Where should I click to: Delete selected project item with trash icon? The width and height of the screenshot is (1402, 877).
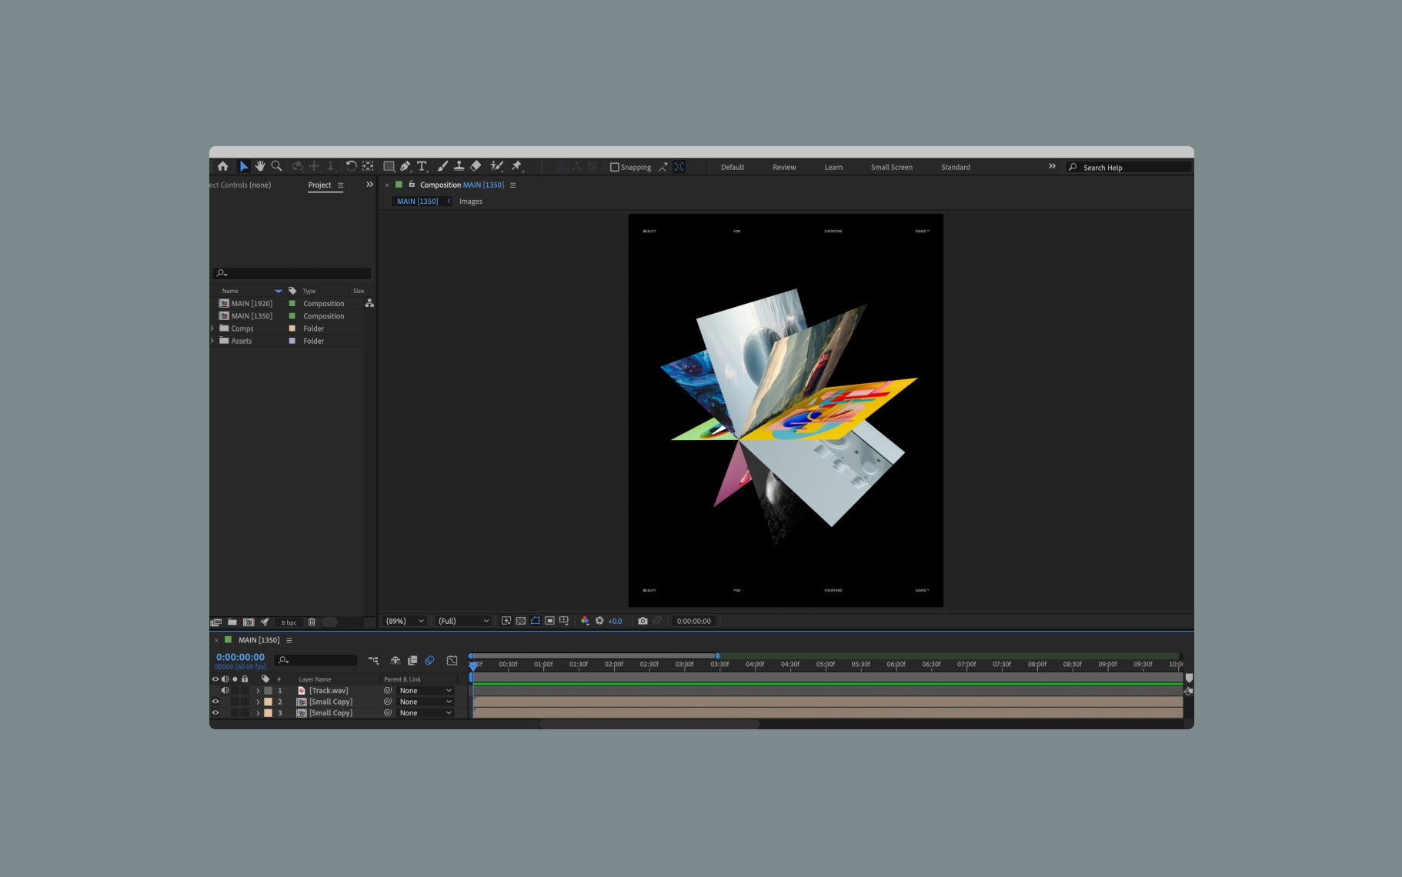click(312, 622)
